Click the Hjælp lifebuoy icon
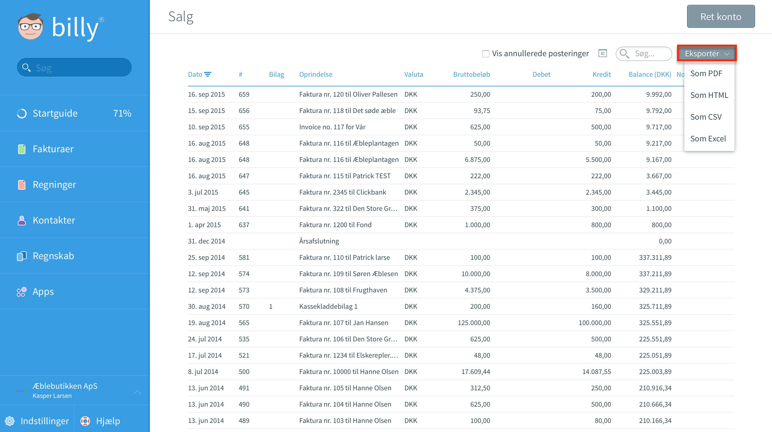This screenshot has height=432, width=772. 85,421
